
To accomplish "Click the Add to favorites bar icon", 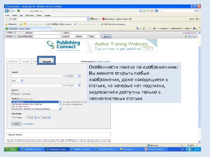I will (x=21, y=24).
